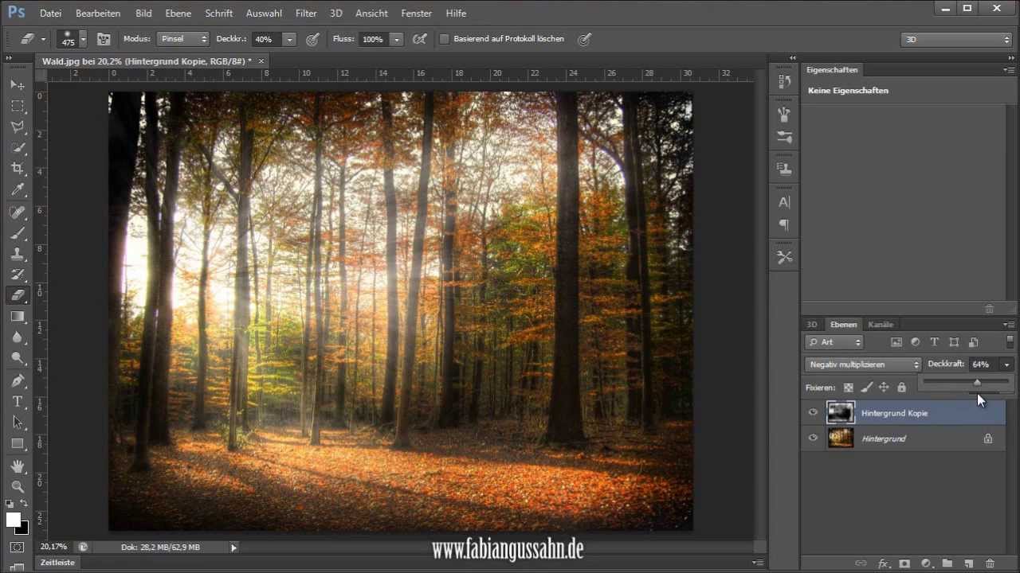Open the brush preset picker 475
The width and height of the screenshot is (1020, 573).
click(x=72, y=39)
